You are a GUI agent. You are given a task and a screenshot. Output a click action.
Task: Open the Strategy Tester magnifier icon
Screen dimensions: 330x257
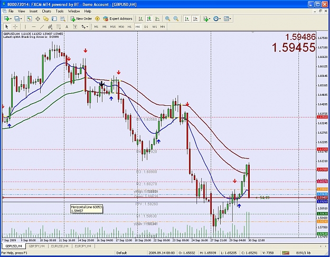click(x=62, y=18)
